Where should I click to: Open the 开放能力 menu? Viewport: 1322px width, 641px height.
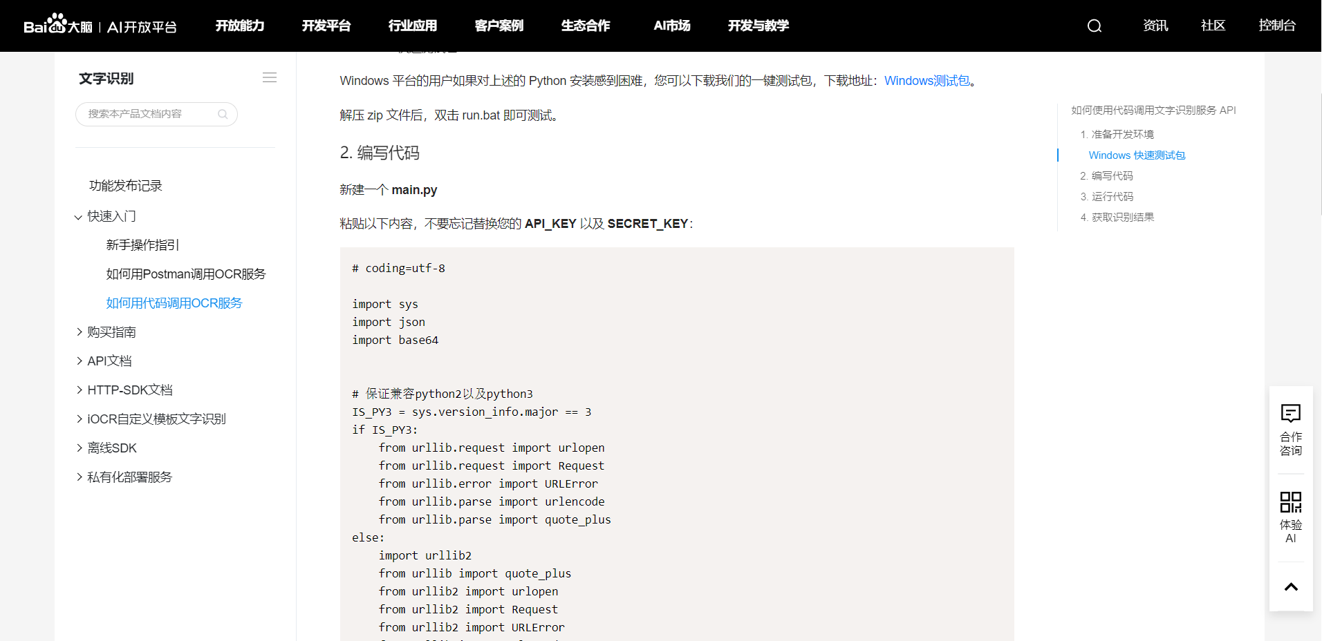[x=240, y=26]
